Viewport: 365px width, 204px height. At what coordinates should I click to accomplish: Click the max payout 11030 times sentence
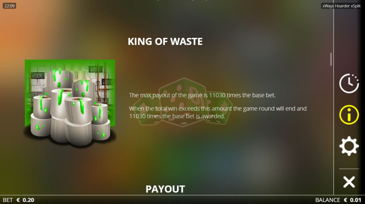[x=202, y=95]
